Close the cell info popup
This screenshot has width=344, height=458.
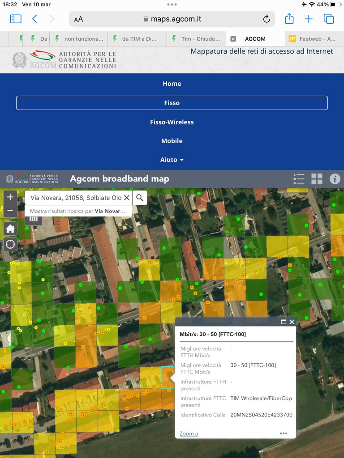click(292, 322)
